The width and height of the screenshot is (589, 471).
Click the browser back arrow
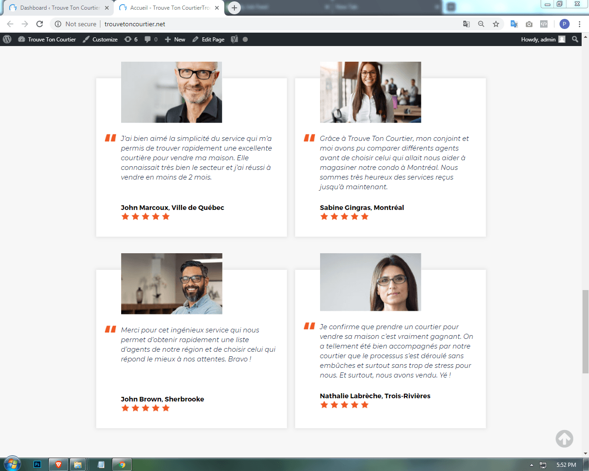(x=10, y=24)
